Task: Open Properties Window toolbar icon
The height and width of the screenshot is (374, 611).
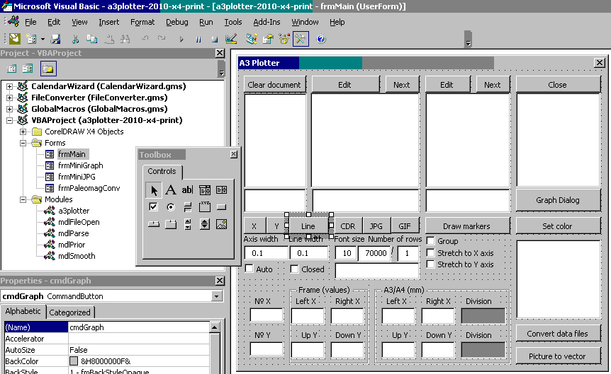Action: pos(268,38)
